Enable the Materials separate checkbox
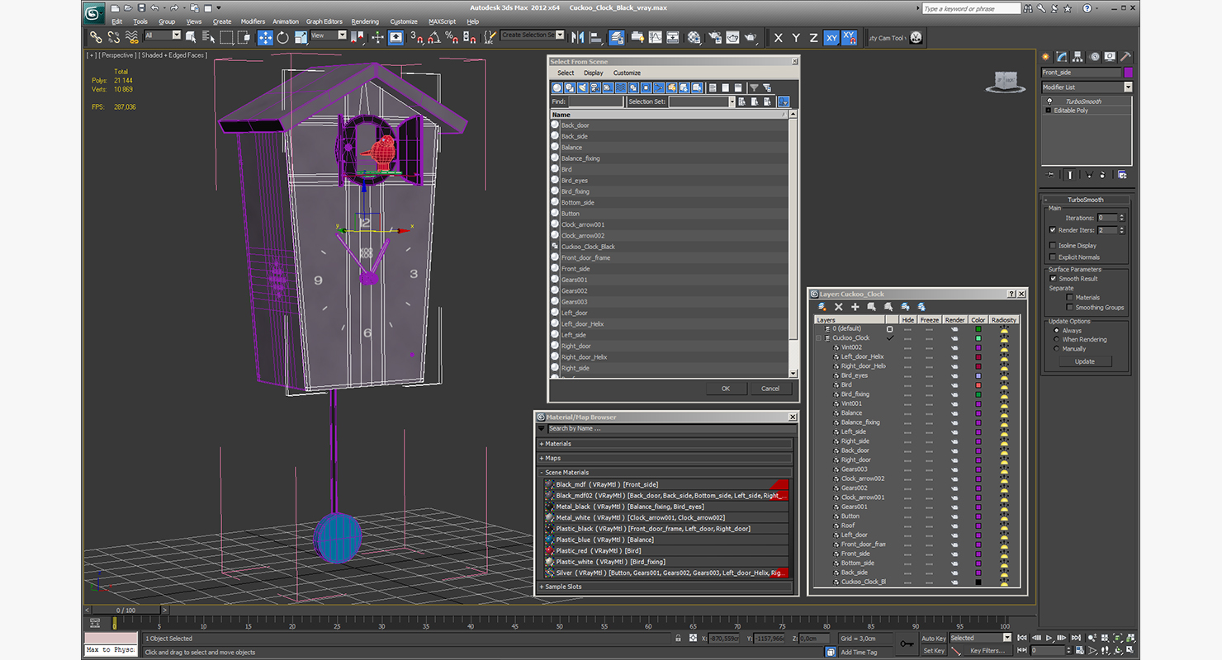 click(x=1070, y=297)
